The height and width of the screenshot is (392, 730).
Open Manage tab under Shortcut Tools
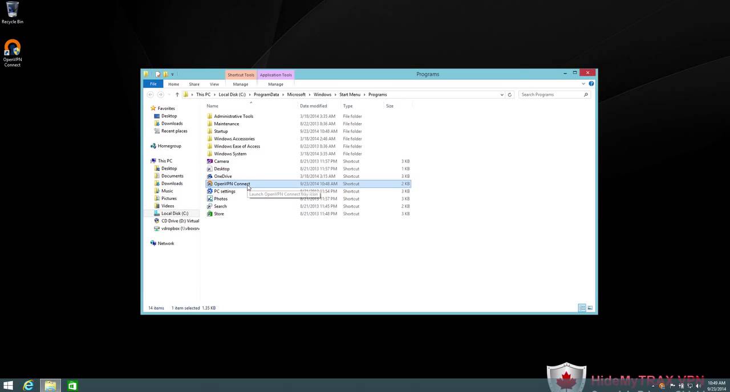tap(241, 84)
